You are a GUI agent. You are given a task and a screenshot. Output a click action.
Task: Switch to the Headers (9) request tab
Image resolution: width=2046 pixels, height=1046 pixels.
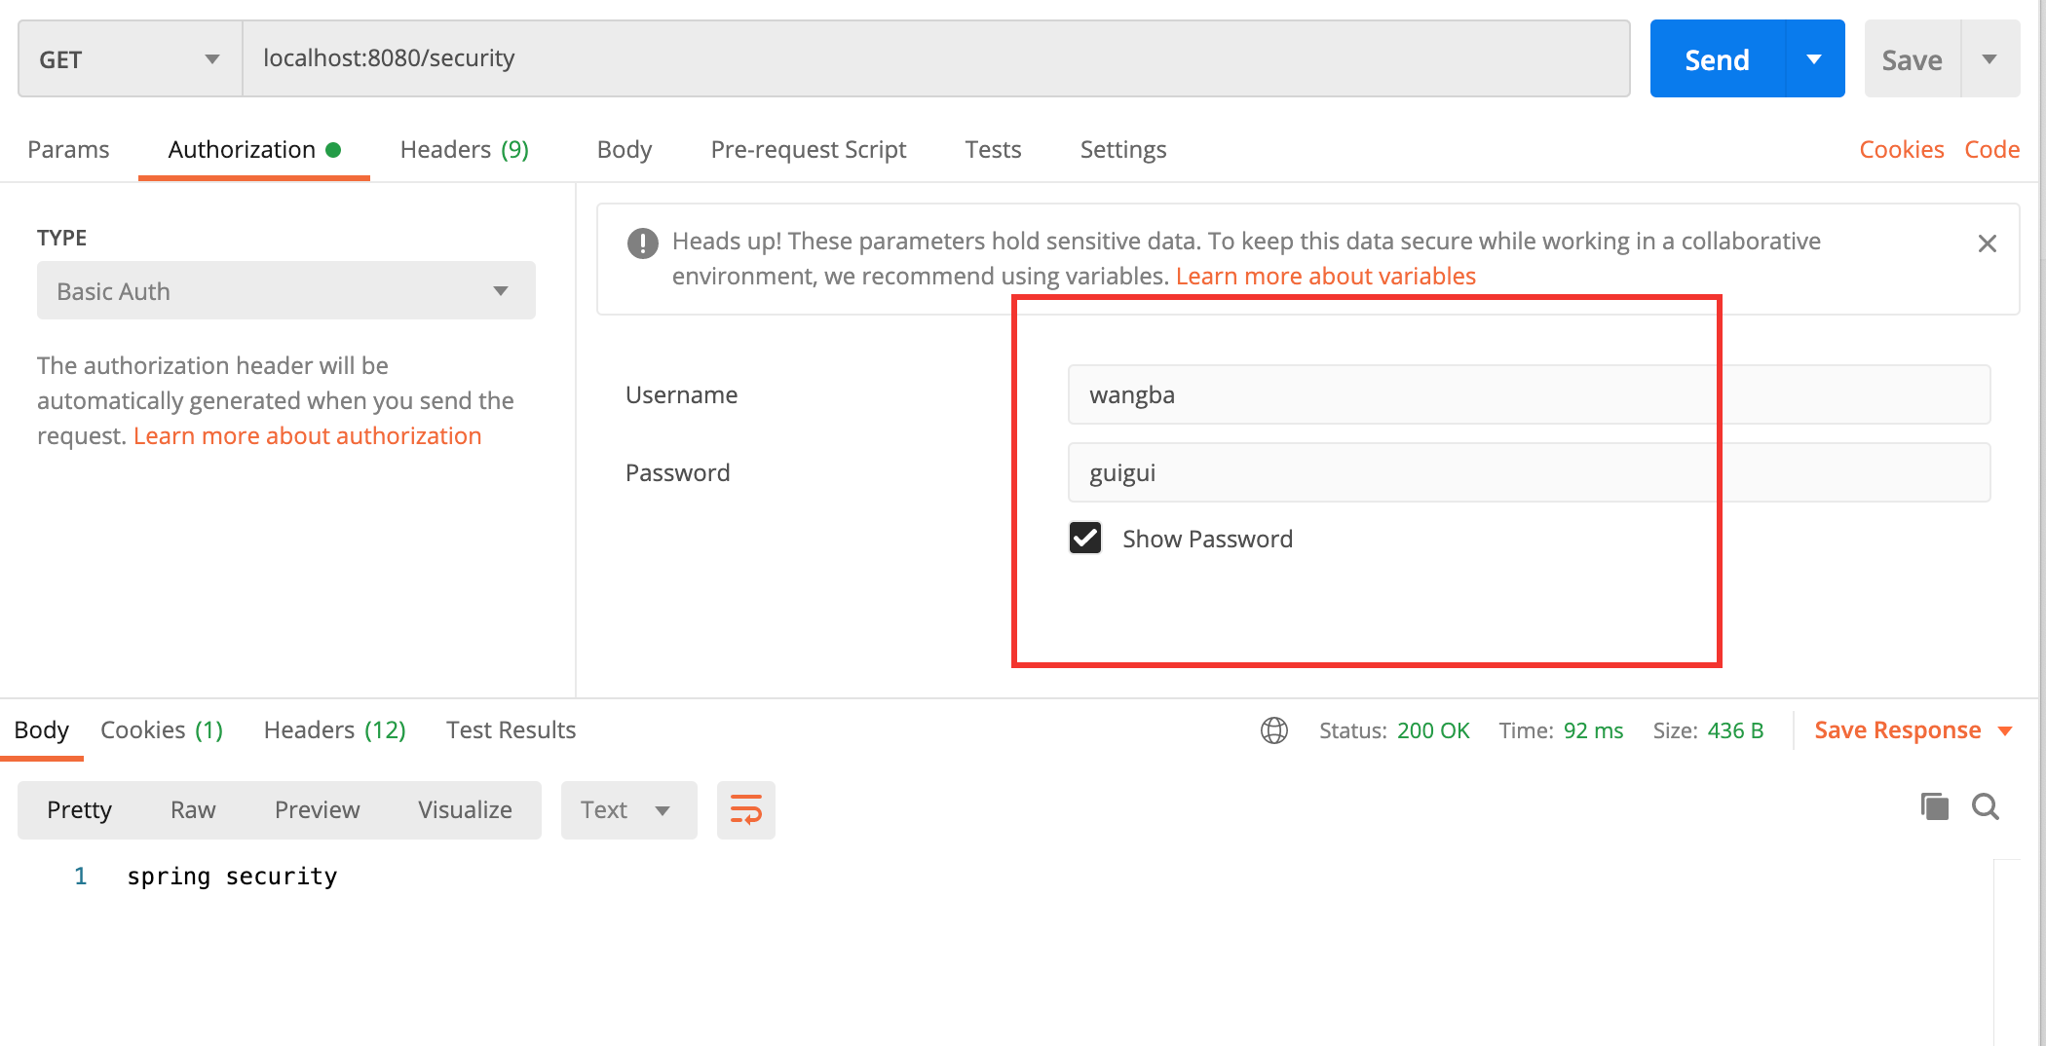464,149
